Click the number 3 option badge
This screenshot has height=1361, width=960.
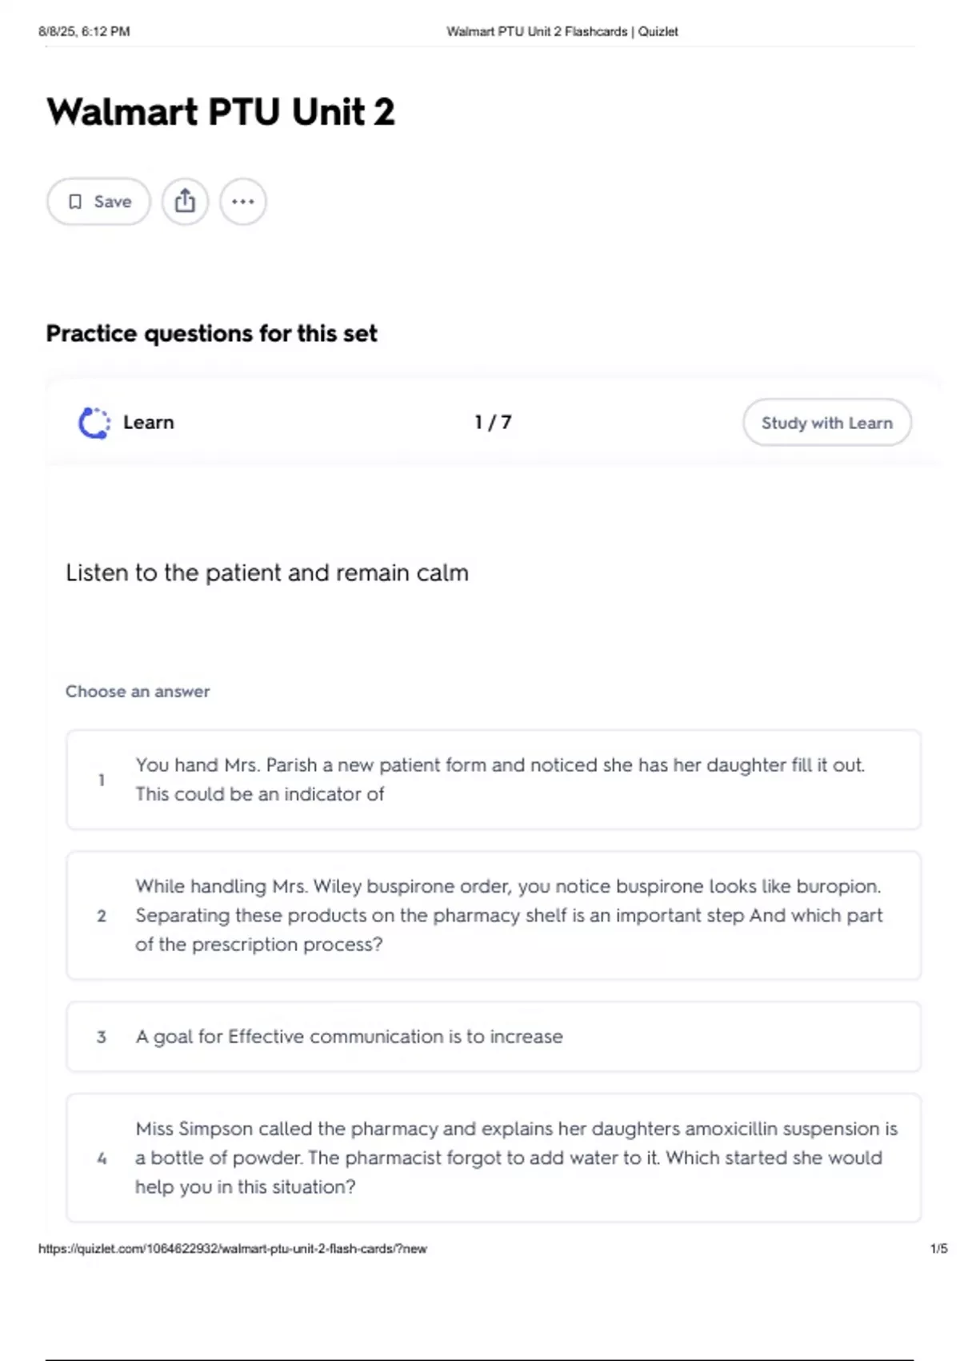pos(102,1037)
